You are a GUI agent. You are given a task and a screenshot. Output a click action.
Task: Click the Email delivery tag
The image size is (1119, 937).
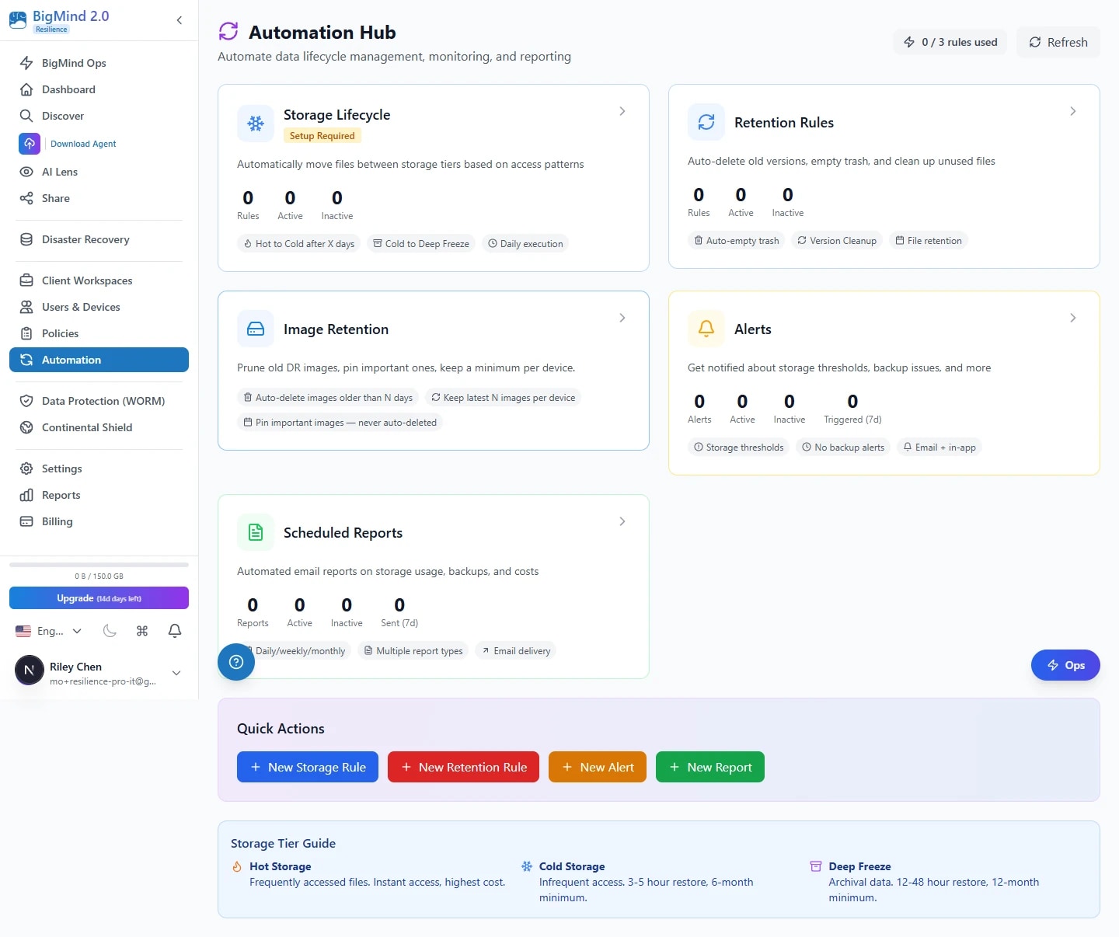click(x=516, y=651)
